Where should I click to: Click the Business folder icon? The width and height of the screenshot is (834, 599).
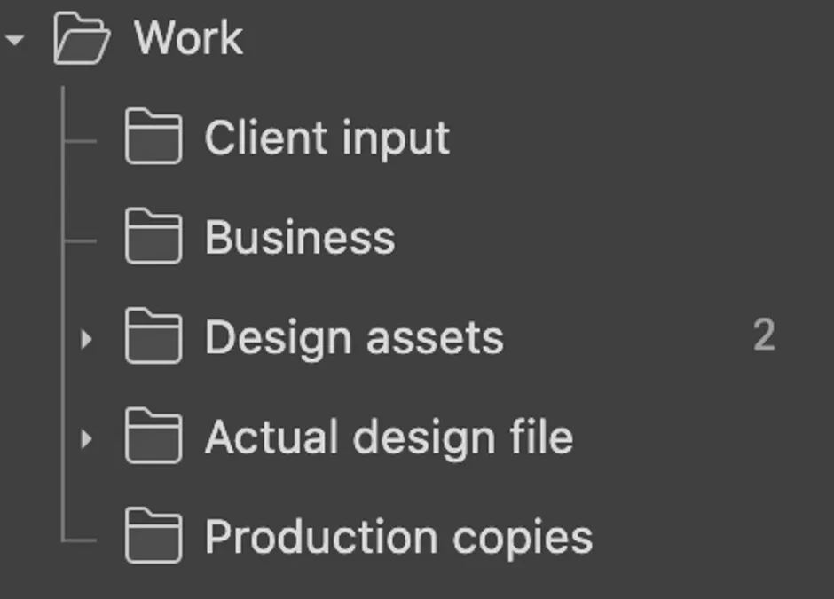[x=153, y=236]
